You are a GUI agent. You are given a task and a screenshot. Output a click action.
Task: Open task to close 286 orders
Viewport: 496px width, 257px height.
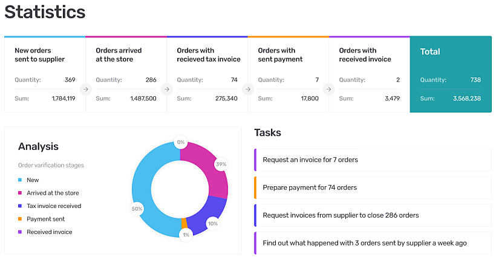[373, 215]
